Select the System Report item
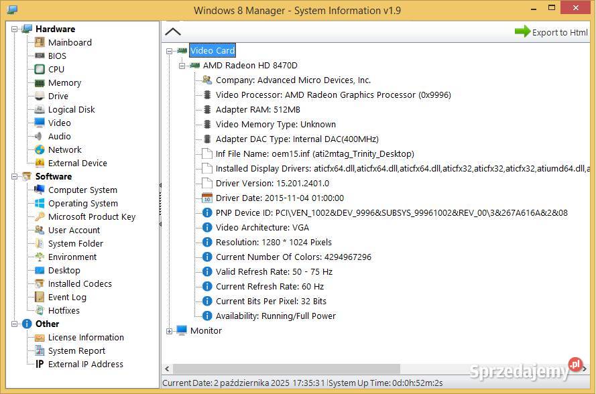 (76, 350)
